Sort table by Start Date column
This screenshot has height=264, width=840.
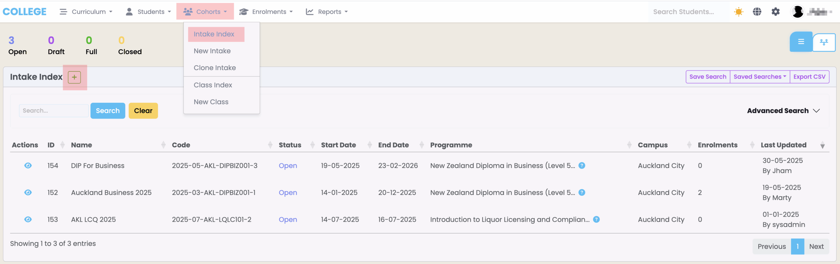pos(346,145)
